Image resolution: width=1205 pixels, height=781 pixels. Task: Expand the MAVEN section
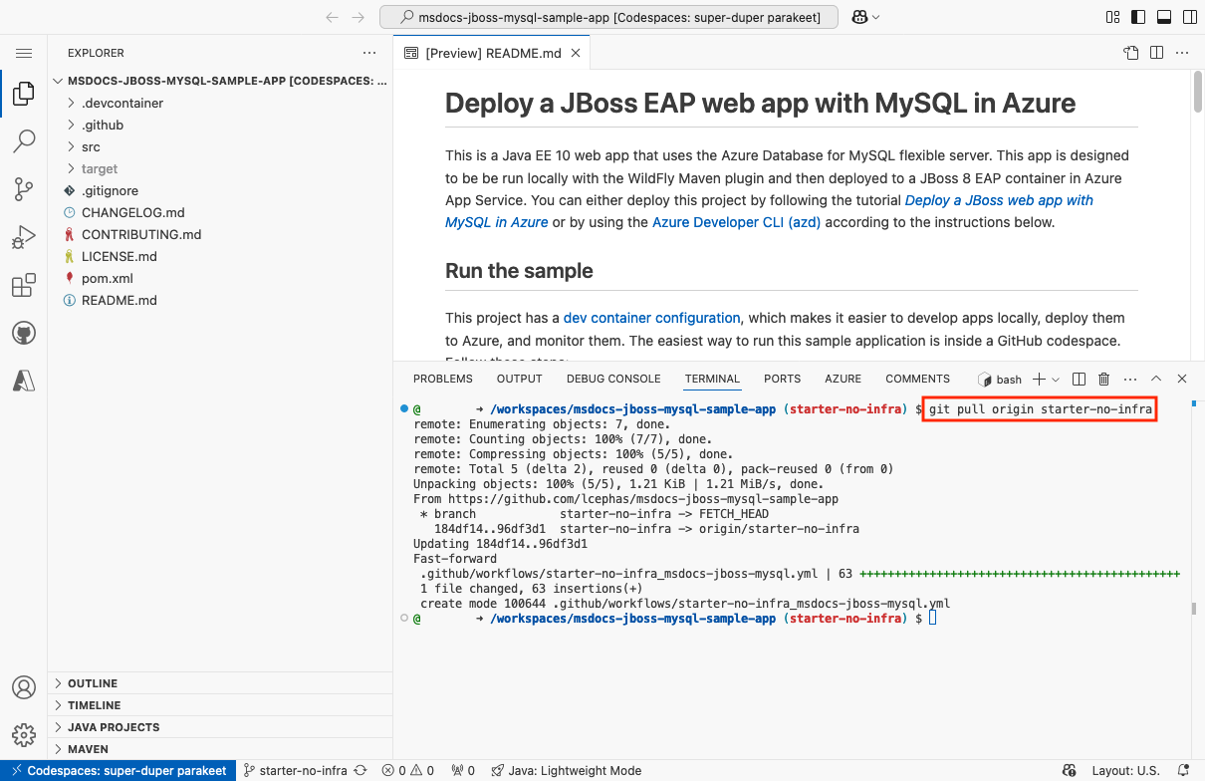click(x=90, y=748)
